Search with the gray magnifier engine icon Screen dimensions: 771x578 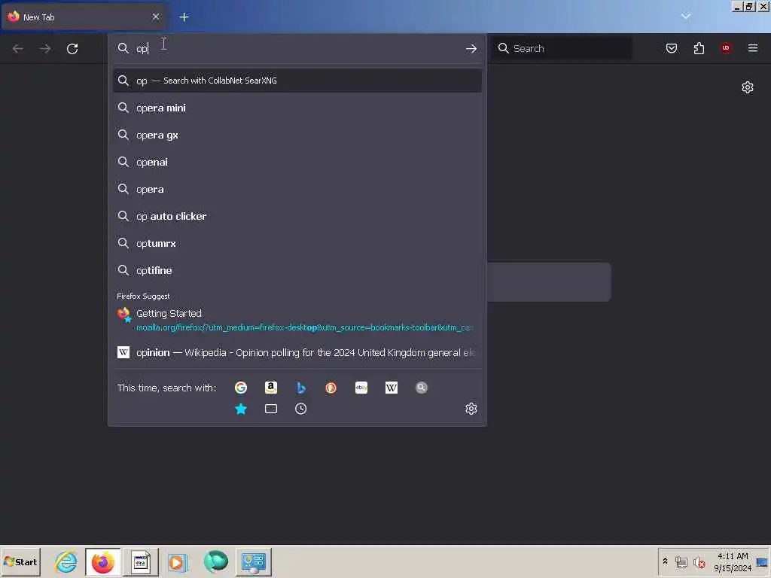pyautogui.click(x=422, y=388)
